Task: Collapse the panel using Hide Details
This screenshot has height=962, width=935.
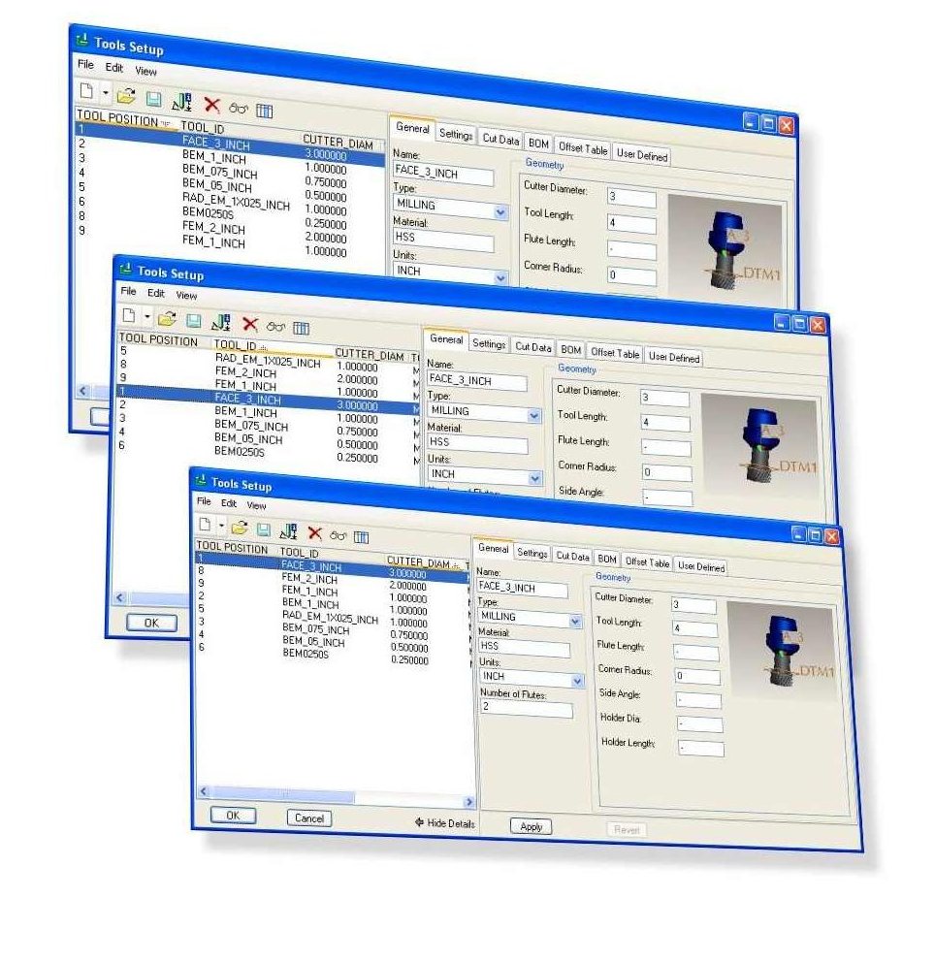Action: 445,822
